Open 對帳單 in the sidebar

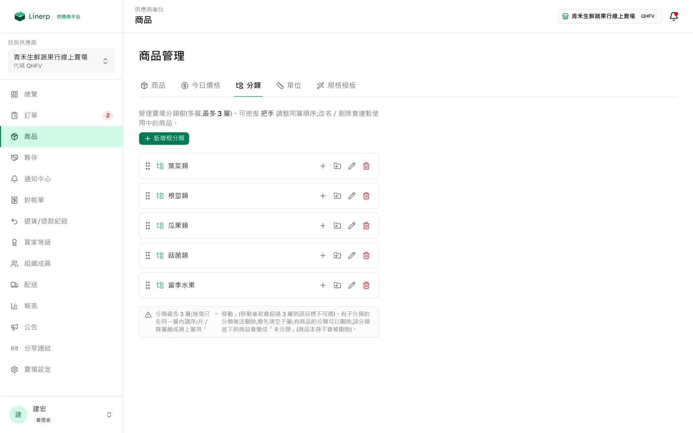(61, 200)
